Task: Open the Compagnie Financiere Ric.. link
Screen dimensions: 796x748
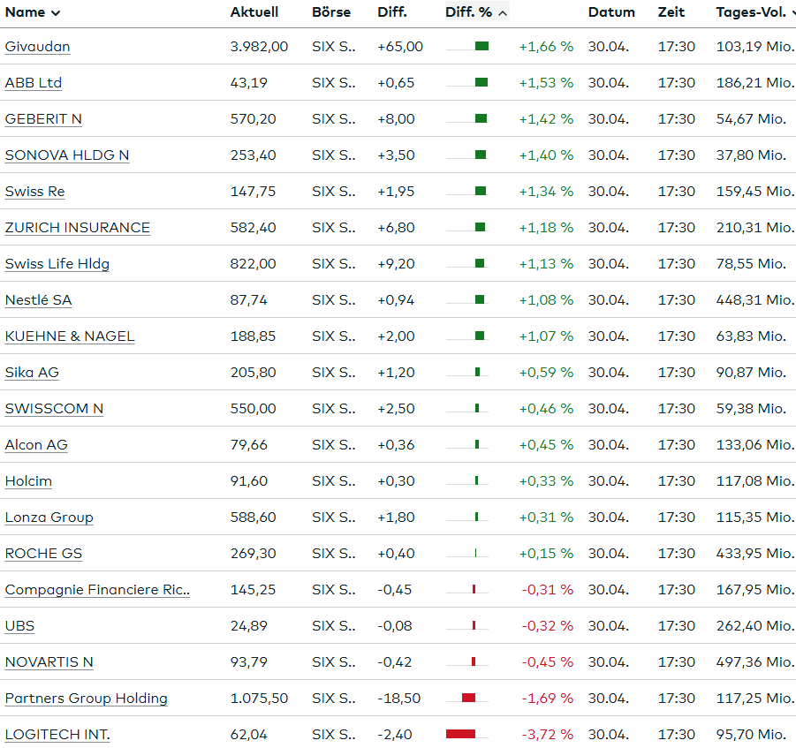Action: (97, 590)
